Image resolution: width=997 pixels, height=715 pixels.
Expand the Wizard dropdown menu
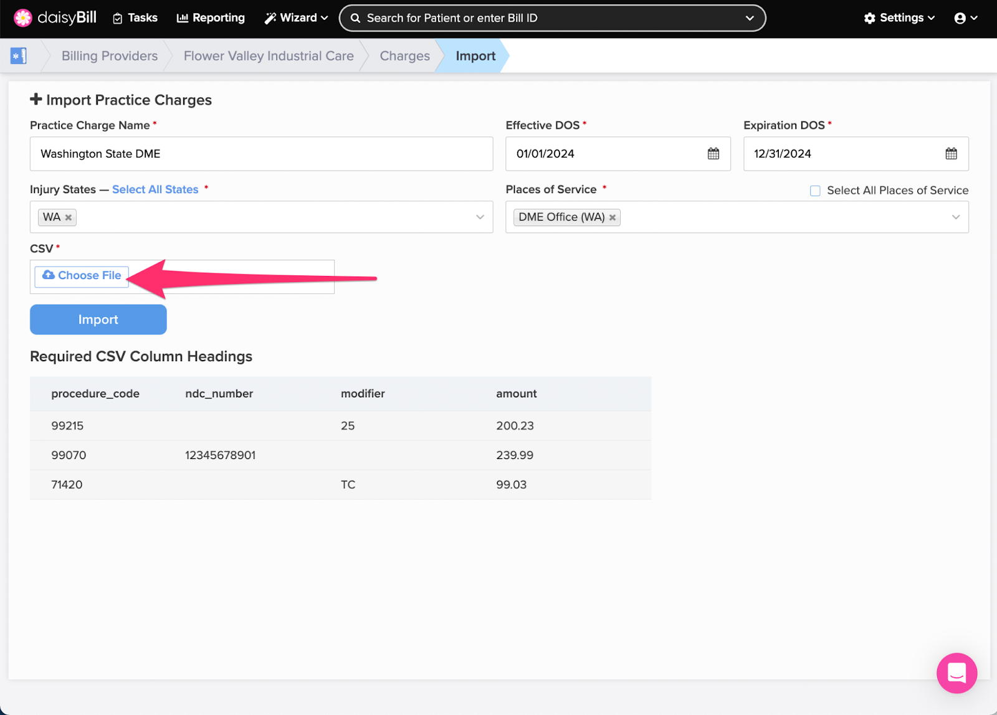coord(296,18)
